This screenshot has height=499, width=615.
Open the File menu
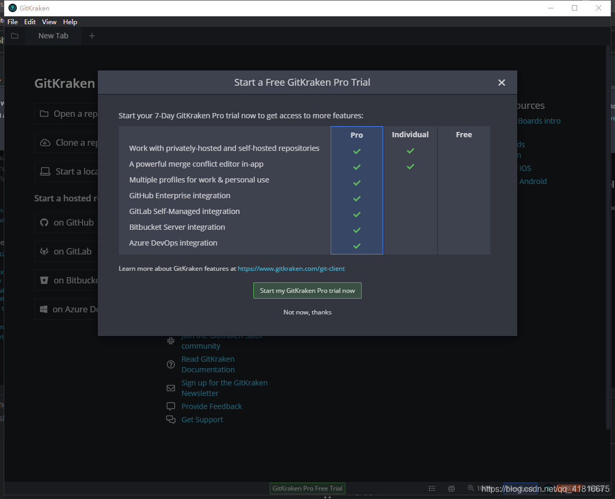pyautogui.click(x=13, y=22)
